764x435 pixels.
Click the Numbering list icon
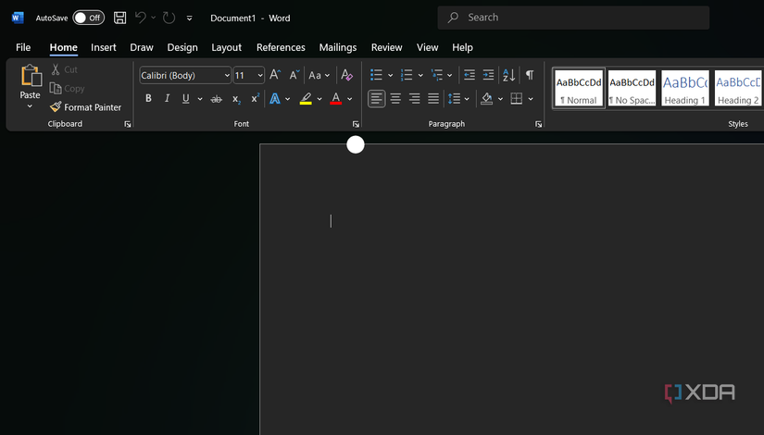[x=407, y=75]
